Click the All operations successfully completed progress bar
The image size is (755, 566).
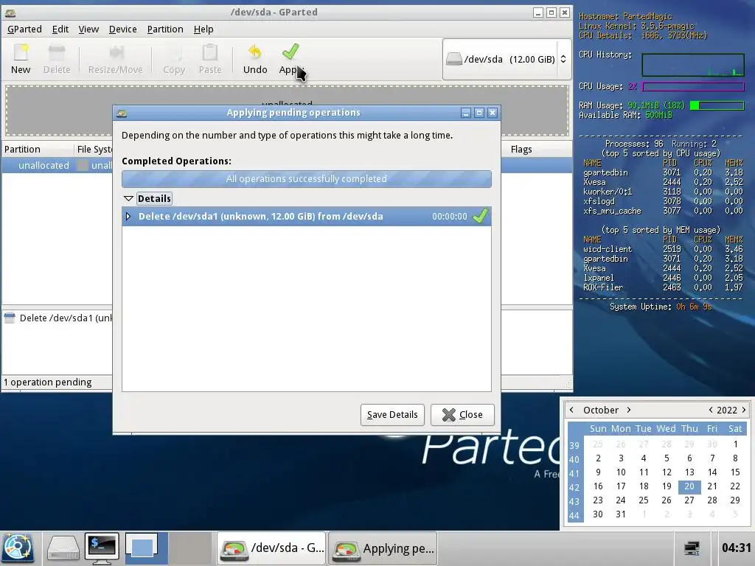point(307,178)
